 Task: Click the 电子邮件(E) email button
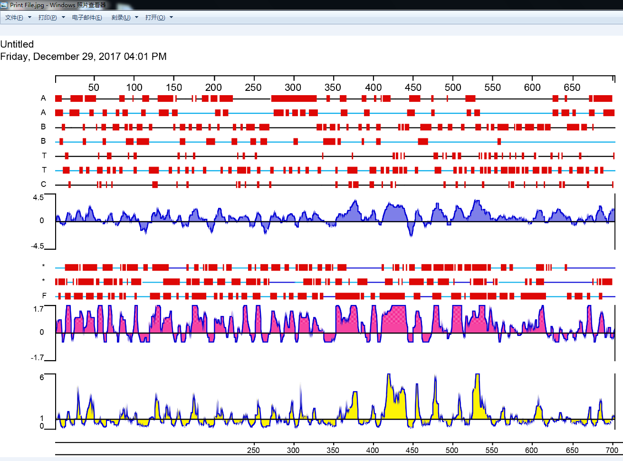pos(87,18)
